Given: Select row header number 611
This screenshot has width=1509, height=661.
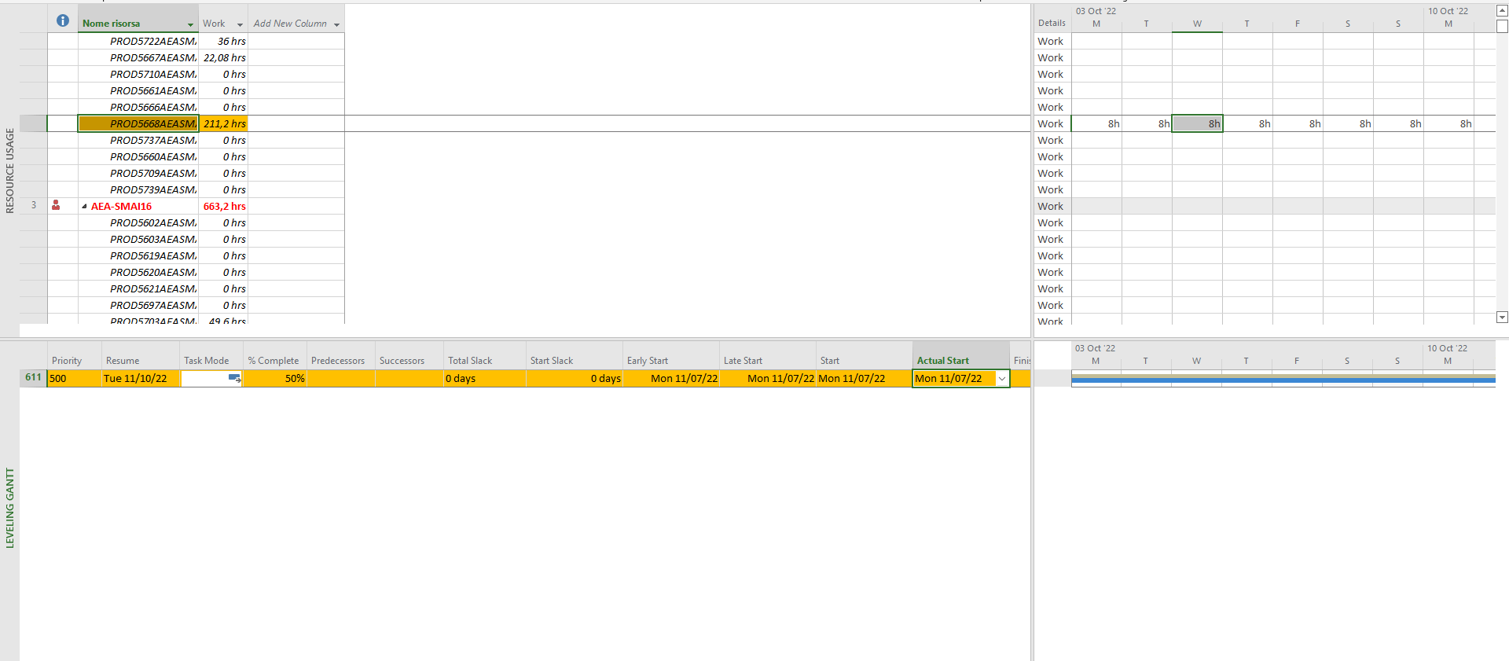Looking at the screenshot, I should tap(33, 377).
